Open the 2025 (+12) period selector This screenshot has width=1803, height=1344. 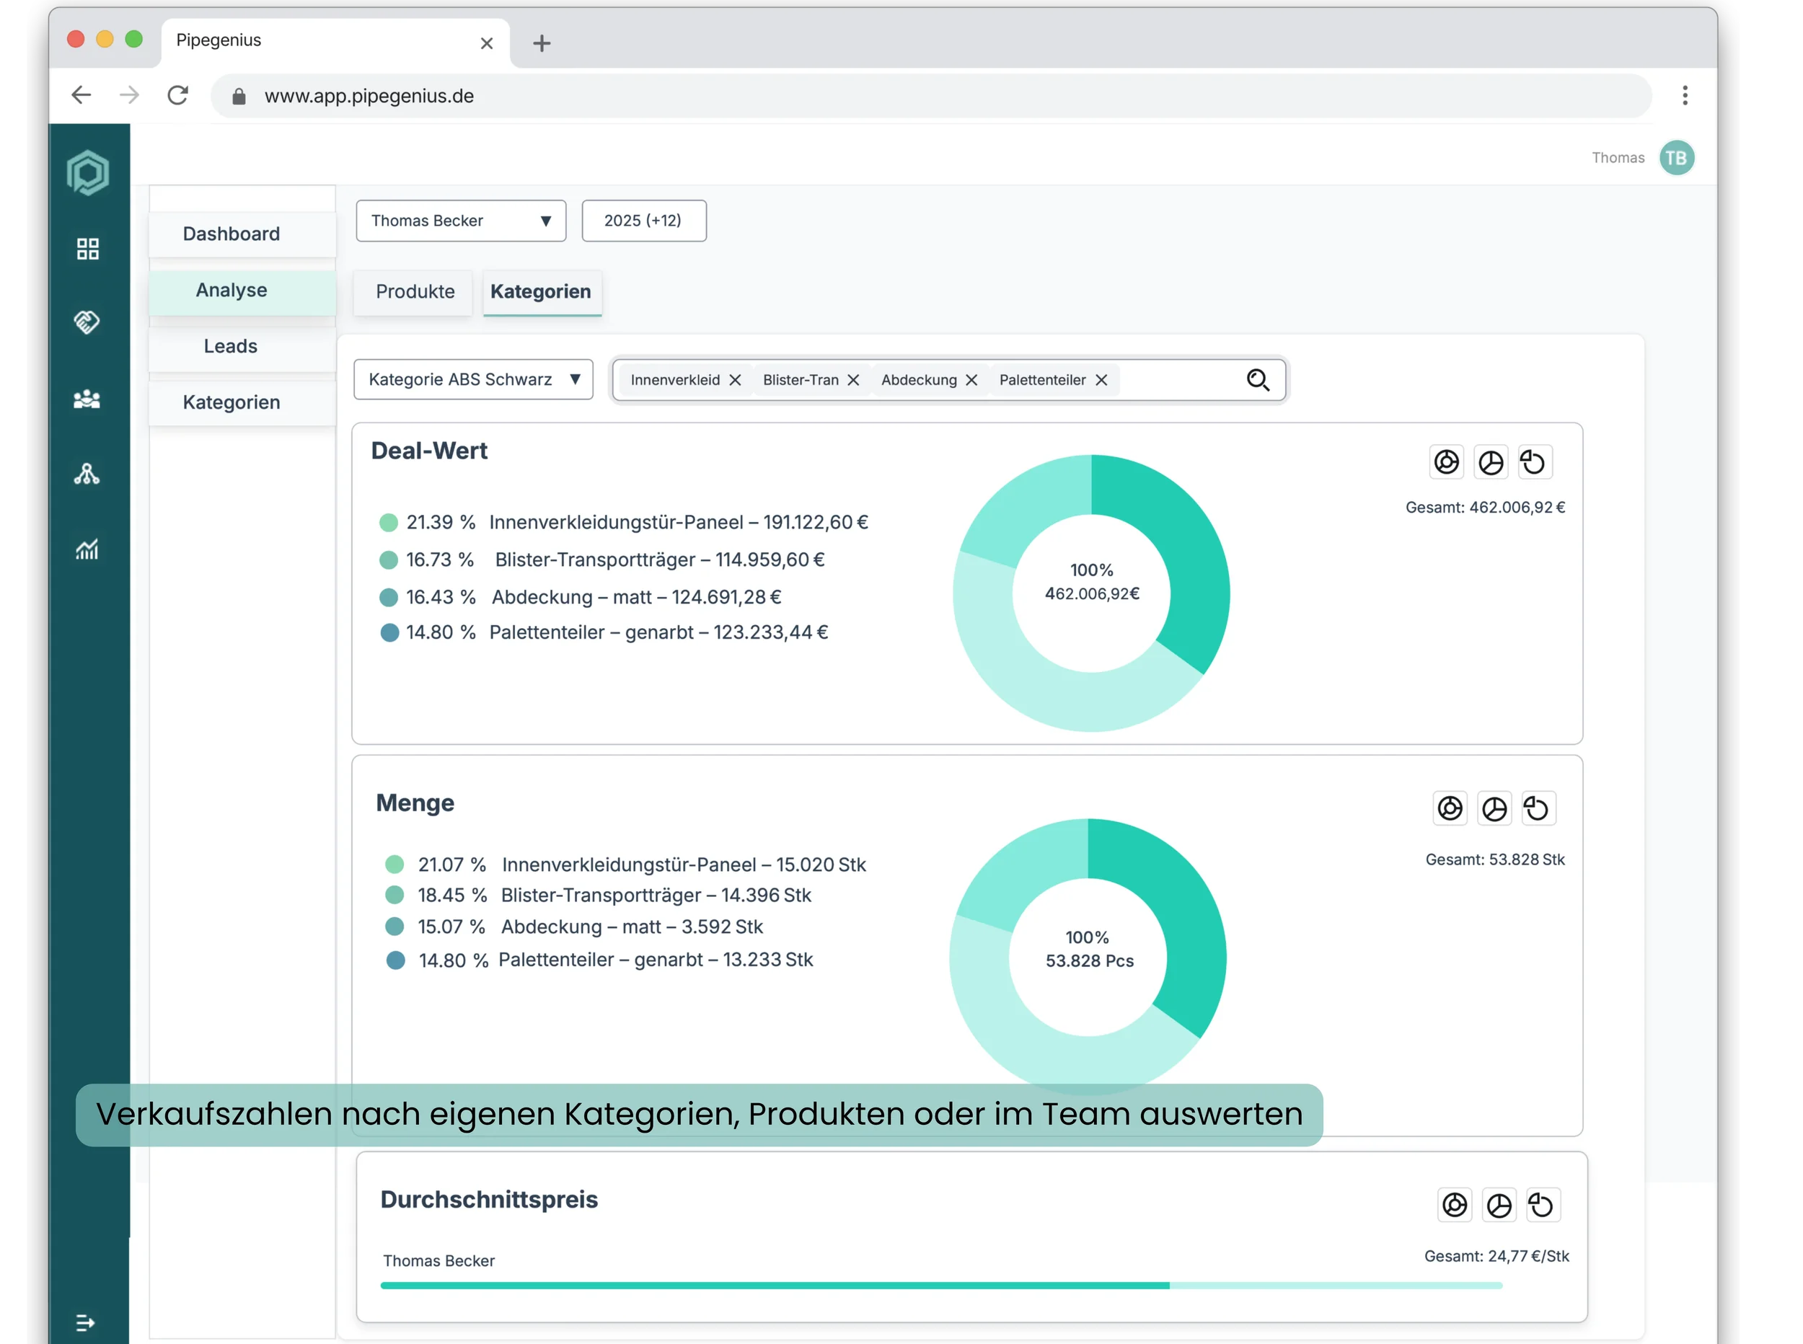pos(643,221)
